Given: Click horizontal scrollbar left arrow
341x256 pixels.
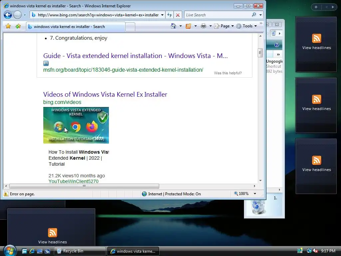Looking at the screenshot, I should click(x=6, y=186).
